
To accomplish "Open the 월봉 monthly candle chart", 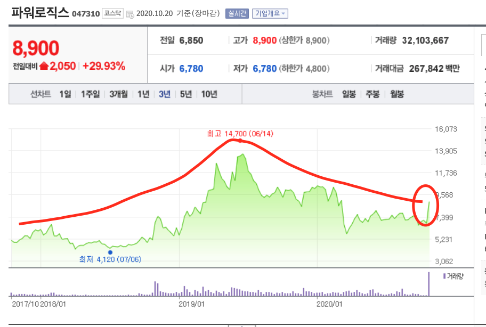I will pyautogui.click(x=397, y=94).
